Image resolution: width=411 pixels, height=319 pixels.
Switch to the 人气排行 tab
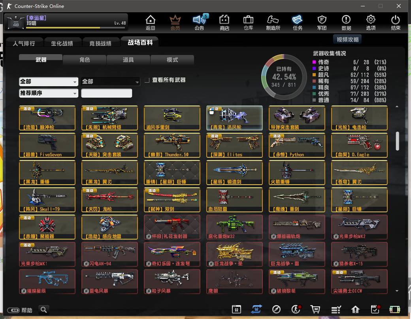tap(24, 43)
